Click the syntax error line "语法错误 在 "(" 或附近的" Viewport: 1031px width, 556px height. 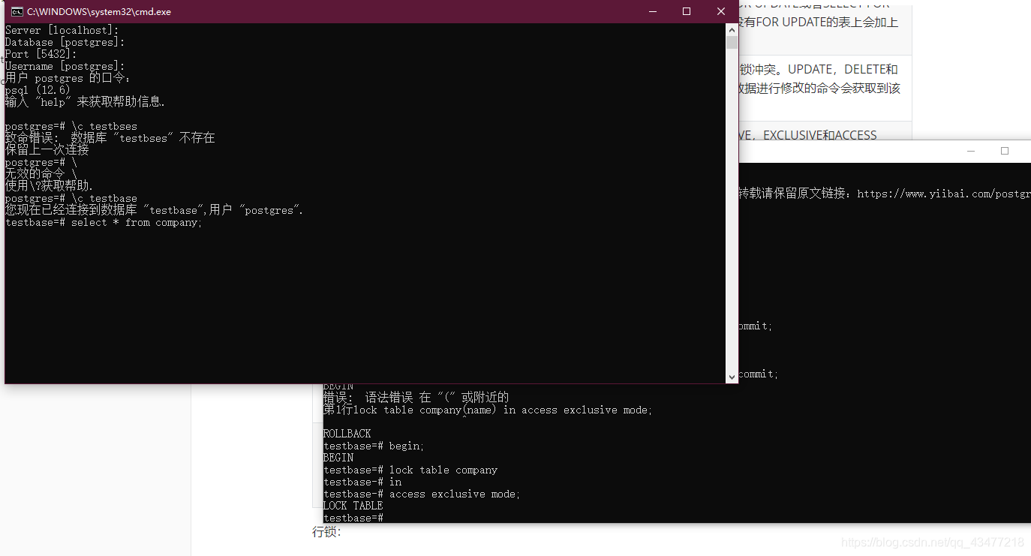[416, 398]
